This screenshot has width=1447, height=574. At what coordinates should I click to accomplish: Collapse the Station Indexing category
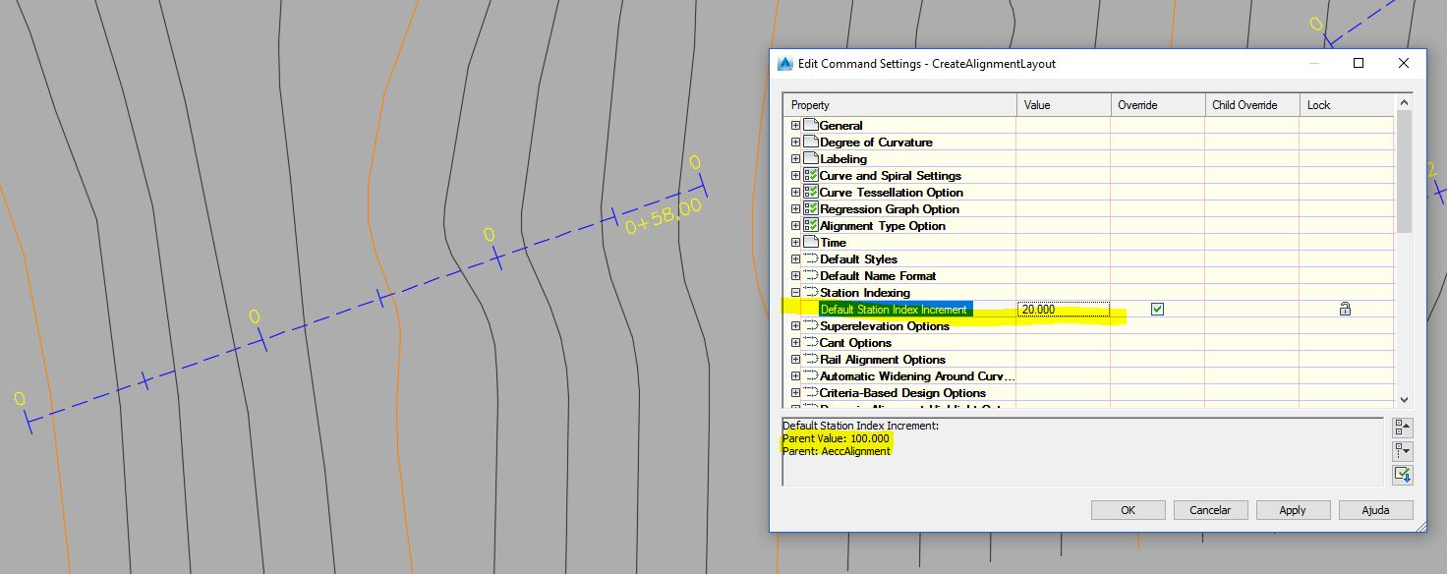tap(795, 292)
